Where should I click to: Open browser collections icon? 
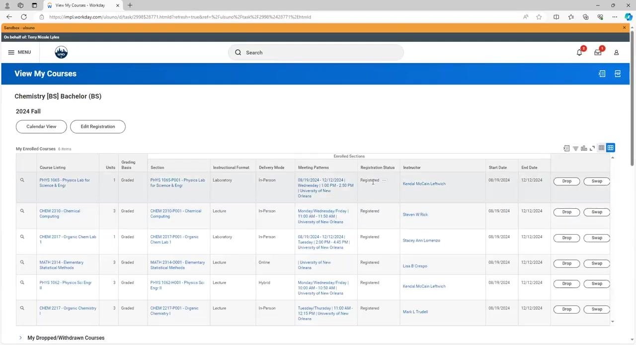coord(585,17)
